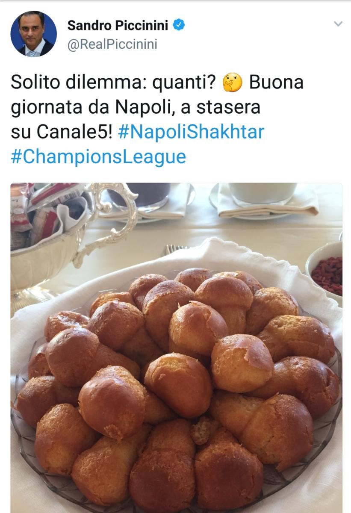Open the Sandro Piccinini display name
Screen dimensions: 351x513
(118, 26)
